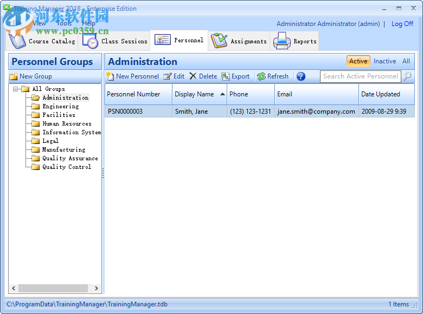
Task: Click the Engineering folder icon
Action: (36, 106)
